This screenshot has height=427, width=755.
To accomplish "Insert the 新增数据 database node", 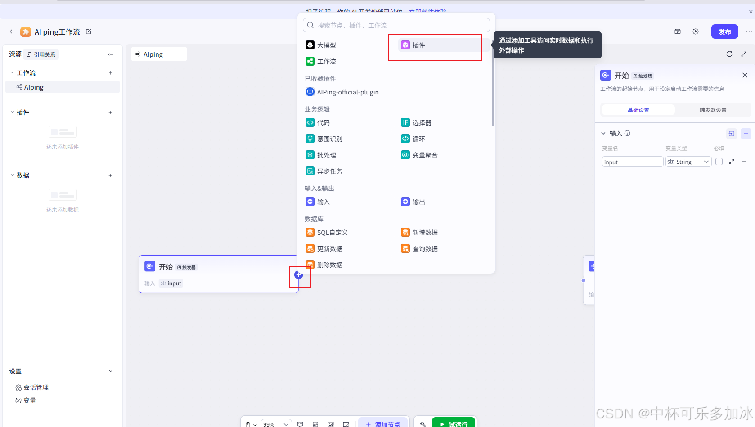I will click(419, 232).
